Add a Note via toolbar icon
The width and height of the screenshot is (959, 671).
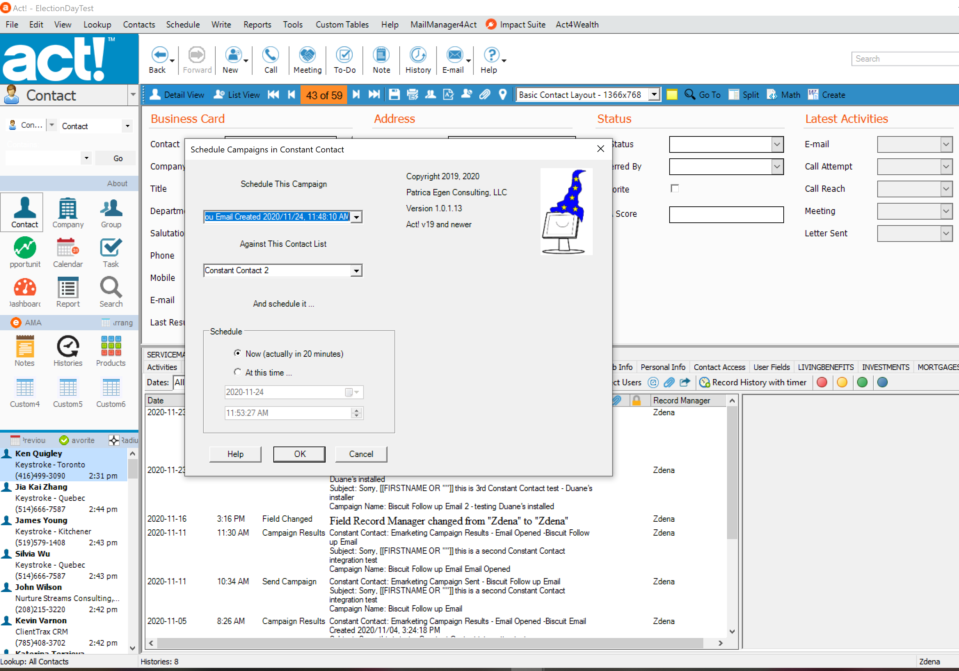(x=381, y=60)
